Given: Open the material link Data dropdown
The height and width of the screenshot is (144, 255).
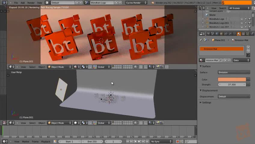Looking at the screenshot, I should (241, 60).
